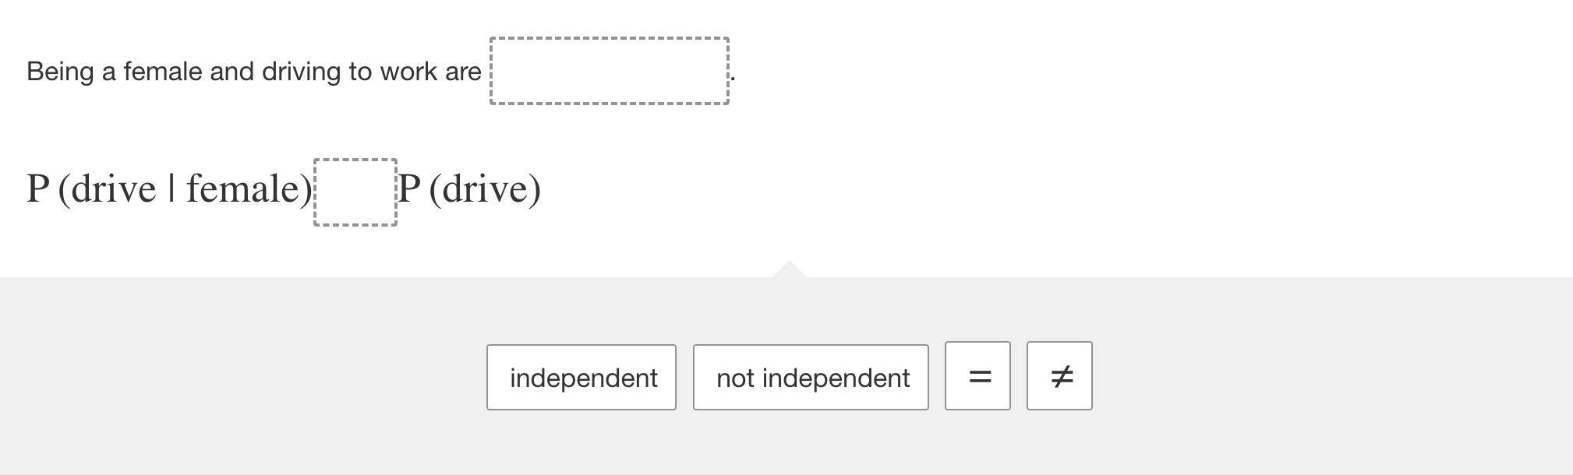This screenshot has height=475, width=1573.
Task: Click the blank after 'driving to work are'
Action: [610, 70]
